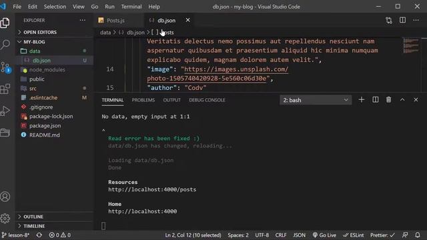The image size is (427, 240).
Task: Open the View menu
Action: (x=79, y=7)
